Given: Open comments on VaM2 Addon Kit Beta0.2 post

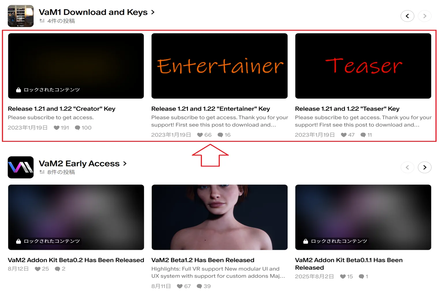Looking at the screenshot, I should pos(57,269).
